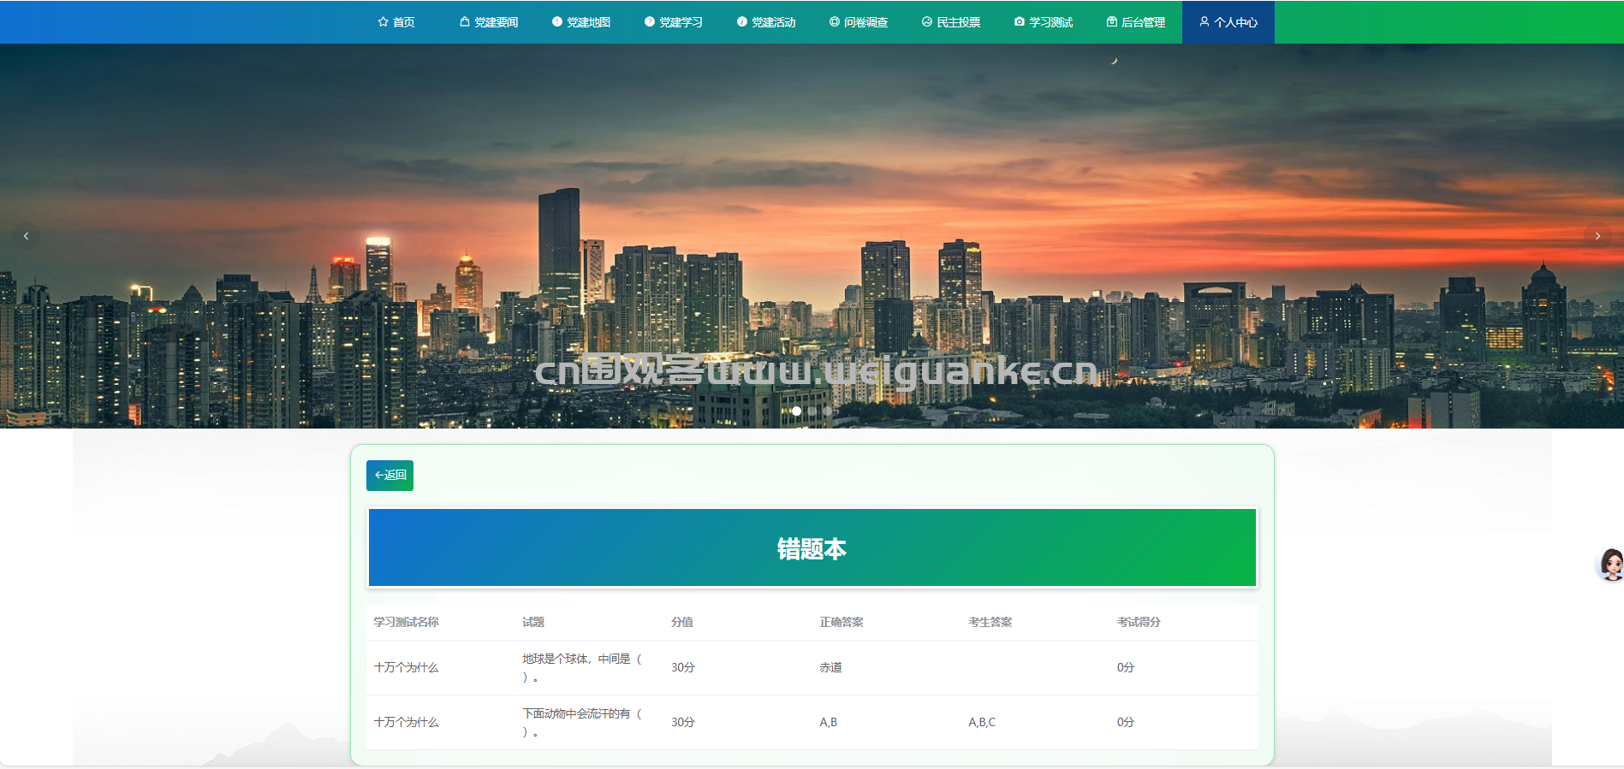The height and width of the screenshot is (769, 1624).
Task: Click the round icon beside 党建地图
Action: (x=557, y=22)
